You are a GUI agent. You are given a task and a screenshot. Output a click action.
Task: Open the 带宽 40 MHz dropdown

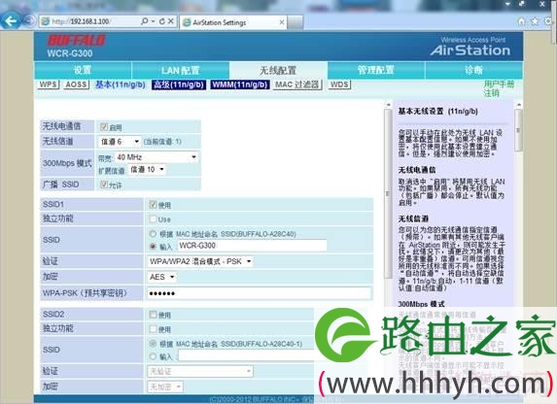pos(156,157)
